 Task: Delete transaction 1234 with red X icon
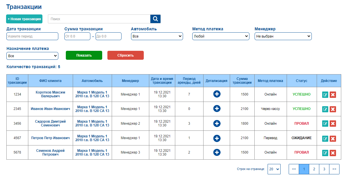[333, 94]
